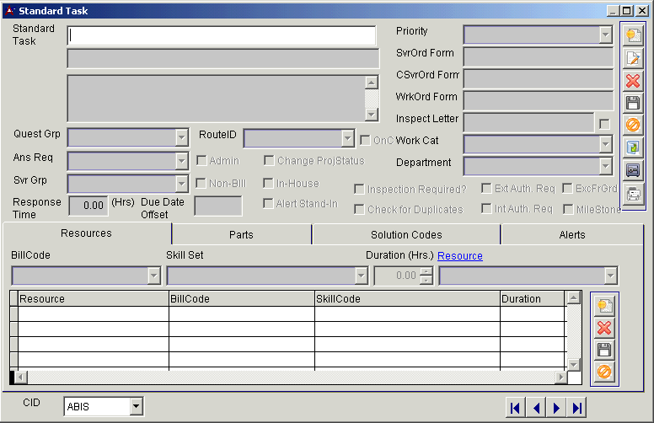Expand the Priority dropdown
The width and height of the screenshot is (654, 423).
[x=605, y=35]
